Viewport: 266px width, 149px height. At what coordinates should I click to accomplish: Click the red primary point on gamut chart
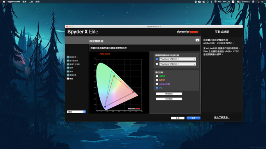tap(133, 92)
